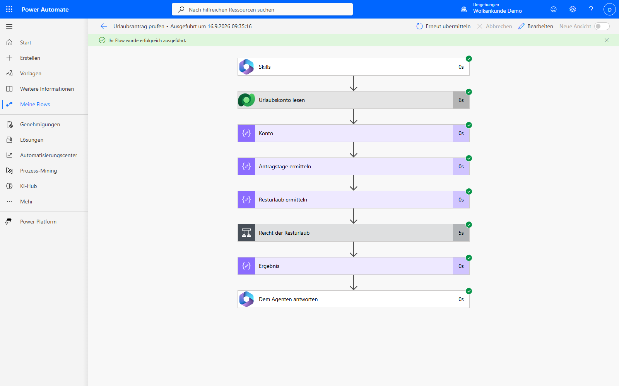The width and height of the screenshot is (619, 386).
Task: Click the environment picker icon
Action: tap(464, 9)
